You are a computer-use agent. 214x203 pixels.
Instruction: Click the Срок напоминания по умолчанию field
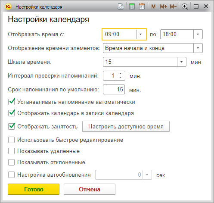(114, 90)
